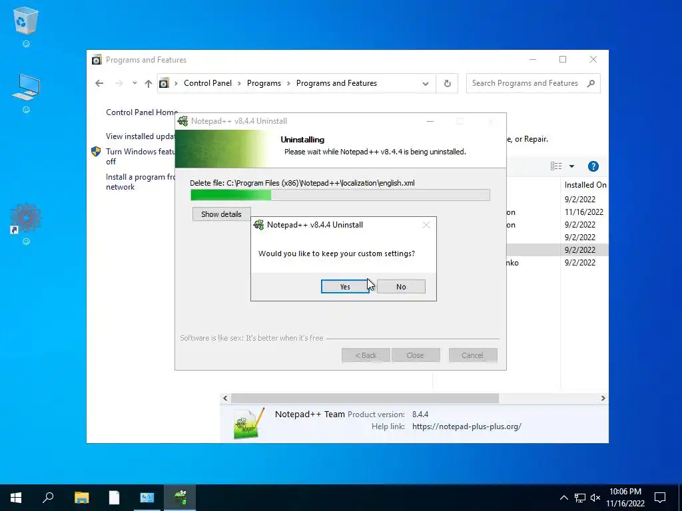This screenshot has height=511, width=682.
Task: Close the custom settings prompt dialog
Action: (x=426, y=225)
